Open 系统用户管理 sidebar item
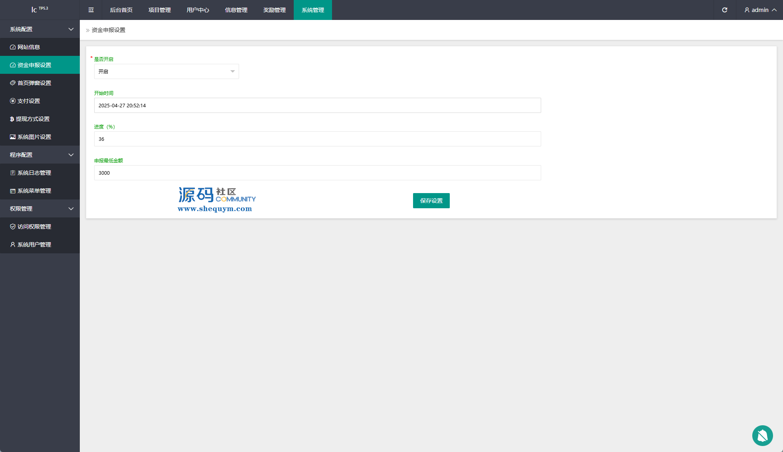Viewport: 783px width, 452px height. 34,245
